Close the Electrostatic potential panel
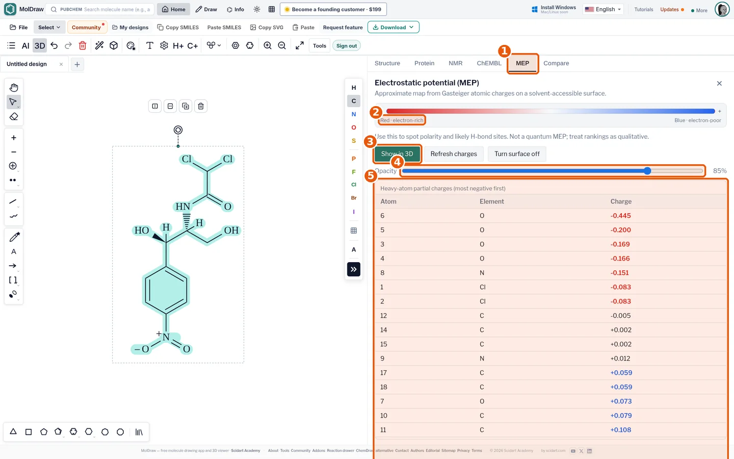734x459 pixels. (x=719, y=83)
